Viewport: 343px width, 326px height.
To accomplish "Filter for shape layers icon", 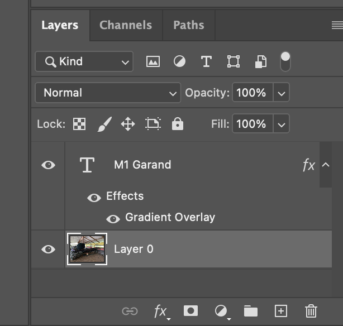I will [234, 61].
